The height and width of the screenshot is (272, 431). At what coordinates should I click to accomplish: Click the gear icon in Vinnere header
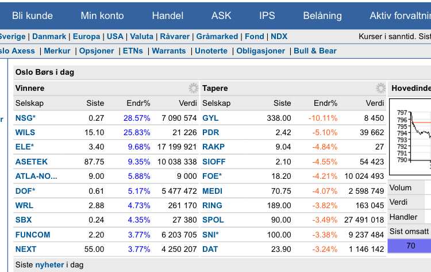click(x=193, y=88)
